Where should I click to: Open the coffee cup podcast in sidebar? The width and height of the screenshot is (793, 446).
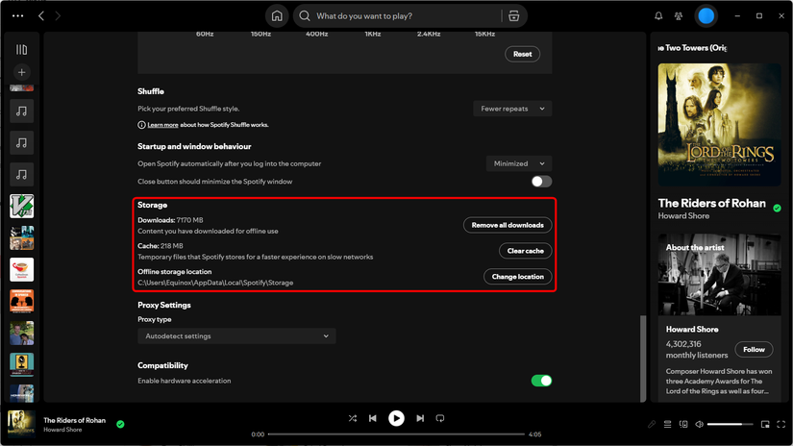point(21,269)
